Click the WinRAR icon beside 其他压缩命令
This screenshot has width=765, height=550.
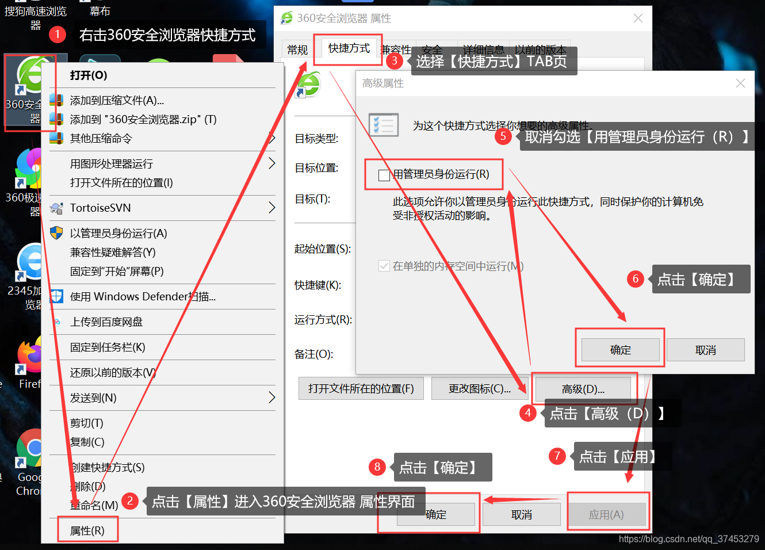click(x=56, y=138)
